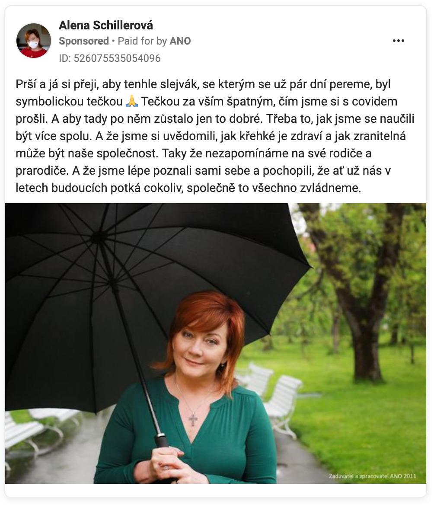Click the "Zadavatel a zpracovatel ANO 2011" watermark
This screenshot has width=434, height=505.
click(373, 476)
